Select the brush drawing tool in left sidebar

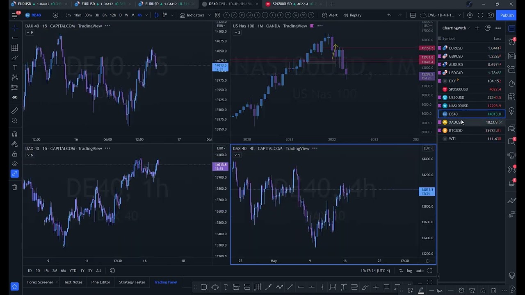pos(15,58)
